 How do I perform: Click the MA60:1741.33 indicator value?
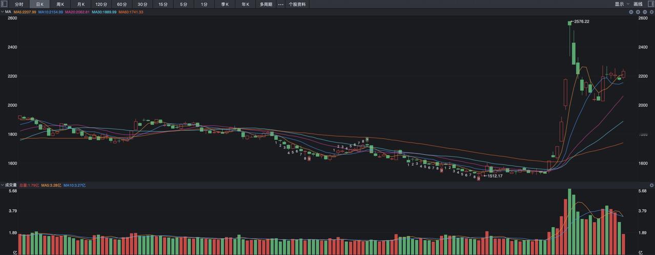131,12
